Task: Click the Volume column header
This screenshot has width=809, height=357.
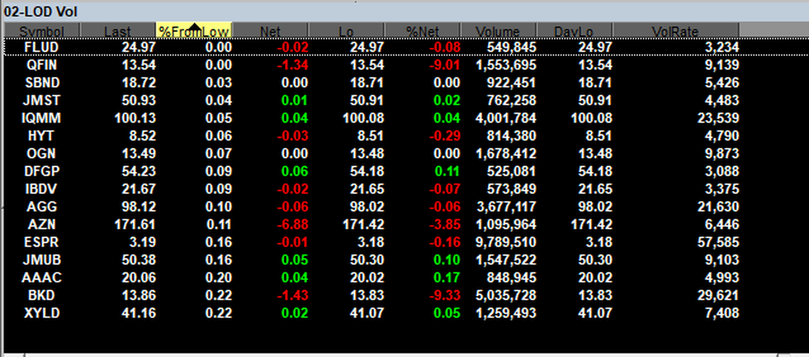Action: tap(498, 31)
